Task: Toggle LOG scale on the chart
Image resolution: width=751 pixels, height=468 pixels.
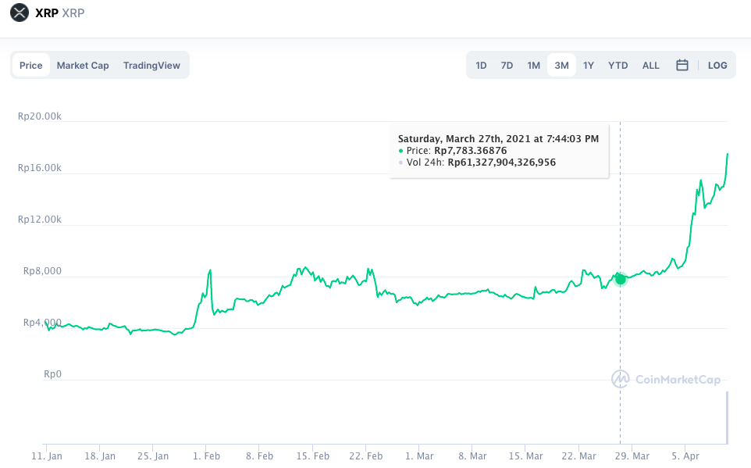Action: (717, 66)
